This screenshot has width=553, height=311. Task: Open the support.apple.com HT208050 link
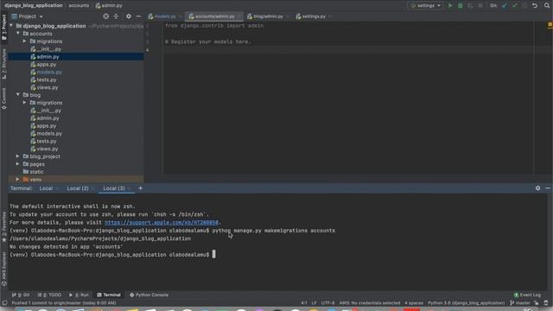pyautogui.click(x=162, y=223)
